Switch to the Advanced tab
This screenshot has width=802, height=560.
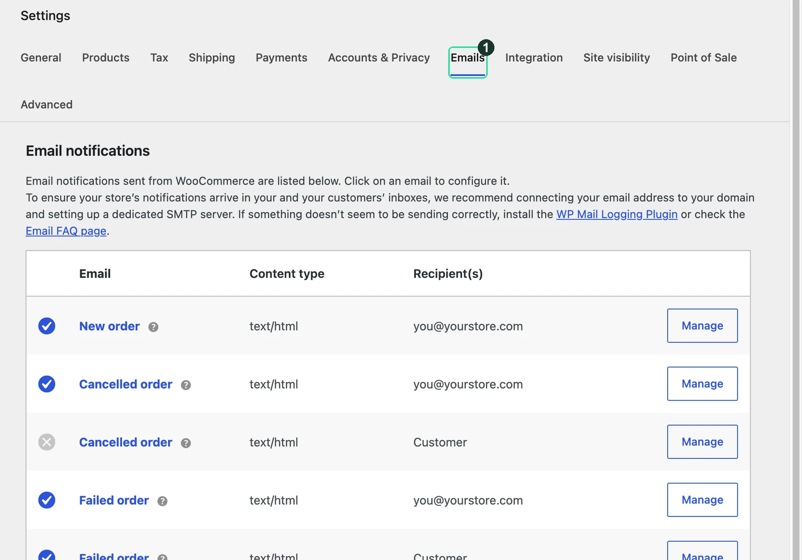pyautogui.click(x=47, y=105)
